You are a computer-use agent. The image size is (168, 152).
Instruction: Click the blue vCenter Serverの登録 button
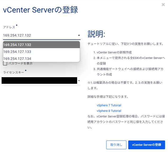pyautogui.click(x=147, y=145)
